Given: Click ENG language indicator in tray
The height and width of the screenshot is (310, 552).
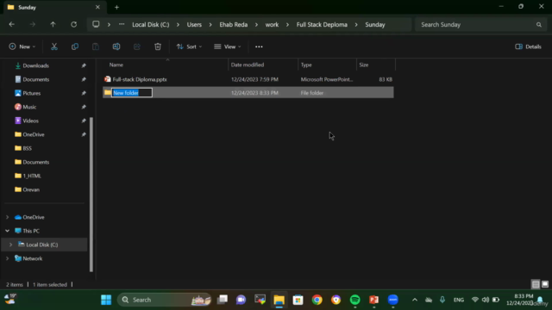Looking at the screenshot, I should [458, 300].
